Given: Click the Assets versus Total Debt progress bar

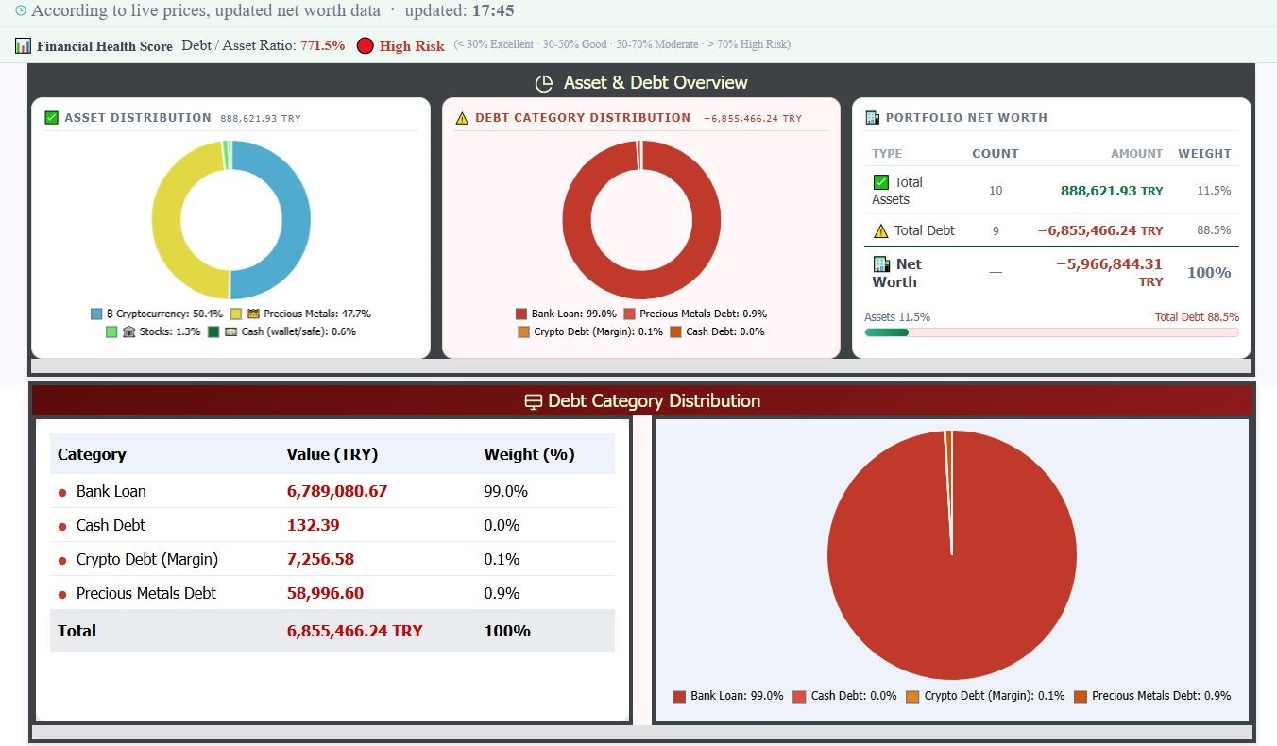Looking at the screenshot, I should click(1051, 332).
